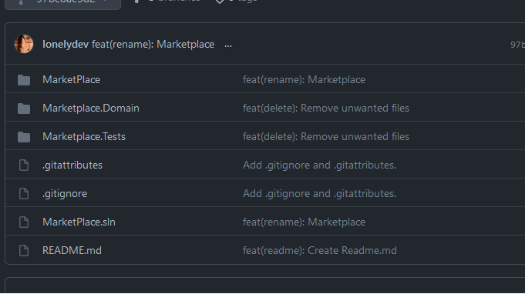Open the Marketplace.Domain folder
The image size is (525, 294).
coord(91,108)
